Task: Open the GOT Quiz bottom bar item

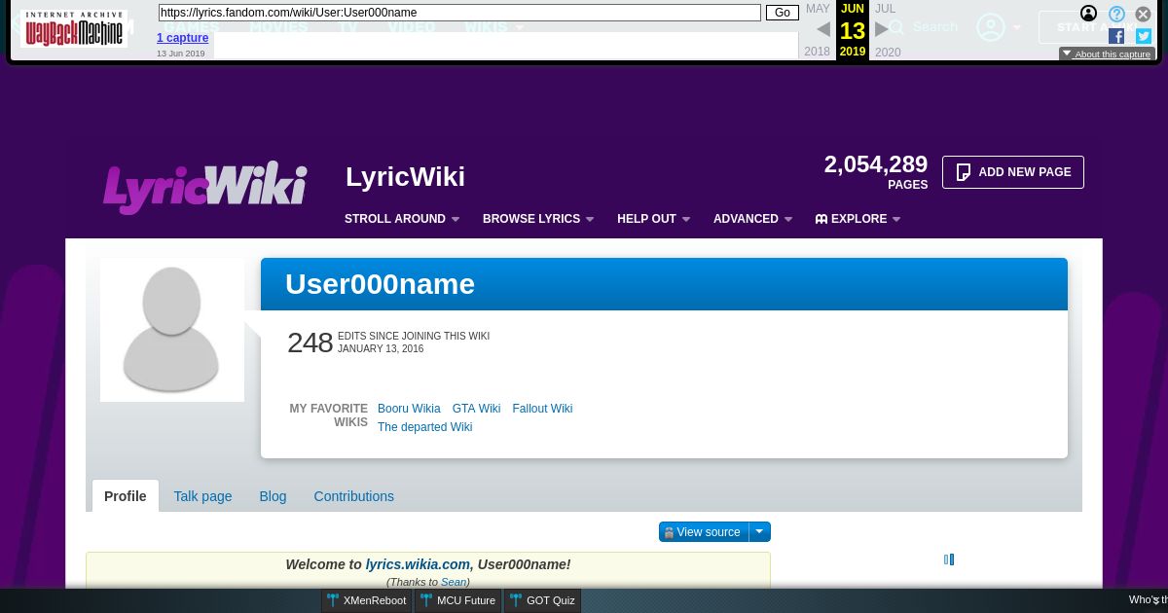Action: [x=542, y=600]
